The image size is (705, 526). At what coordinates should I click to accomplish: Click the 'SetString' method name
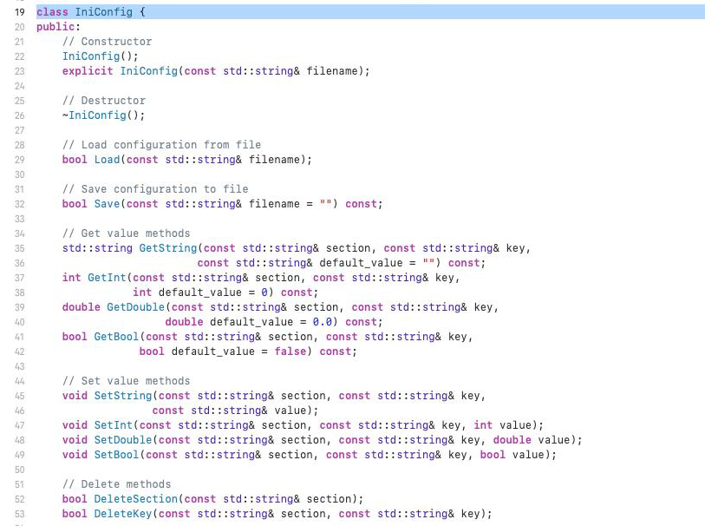click(123, 396)
